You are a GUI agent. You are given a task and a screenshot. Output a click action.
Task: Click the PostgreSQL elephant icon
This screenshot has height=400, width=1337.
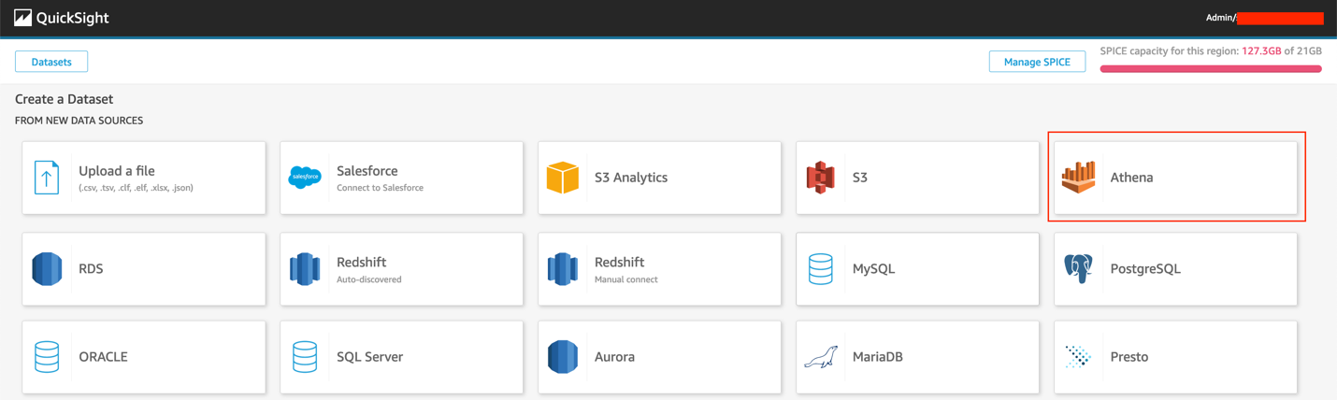[1078, 269]
